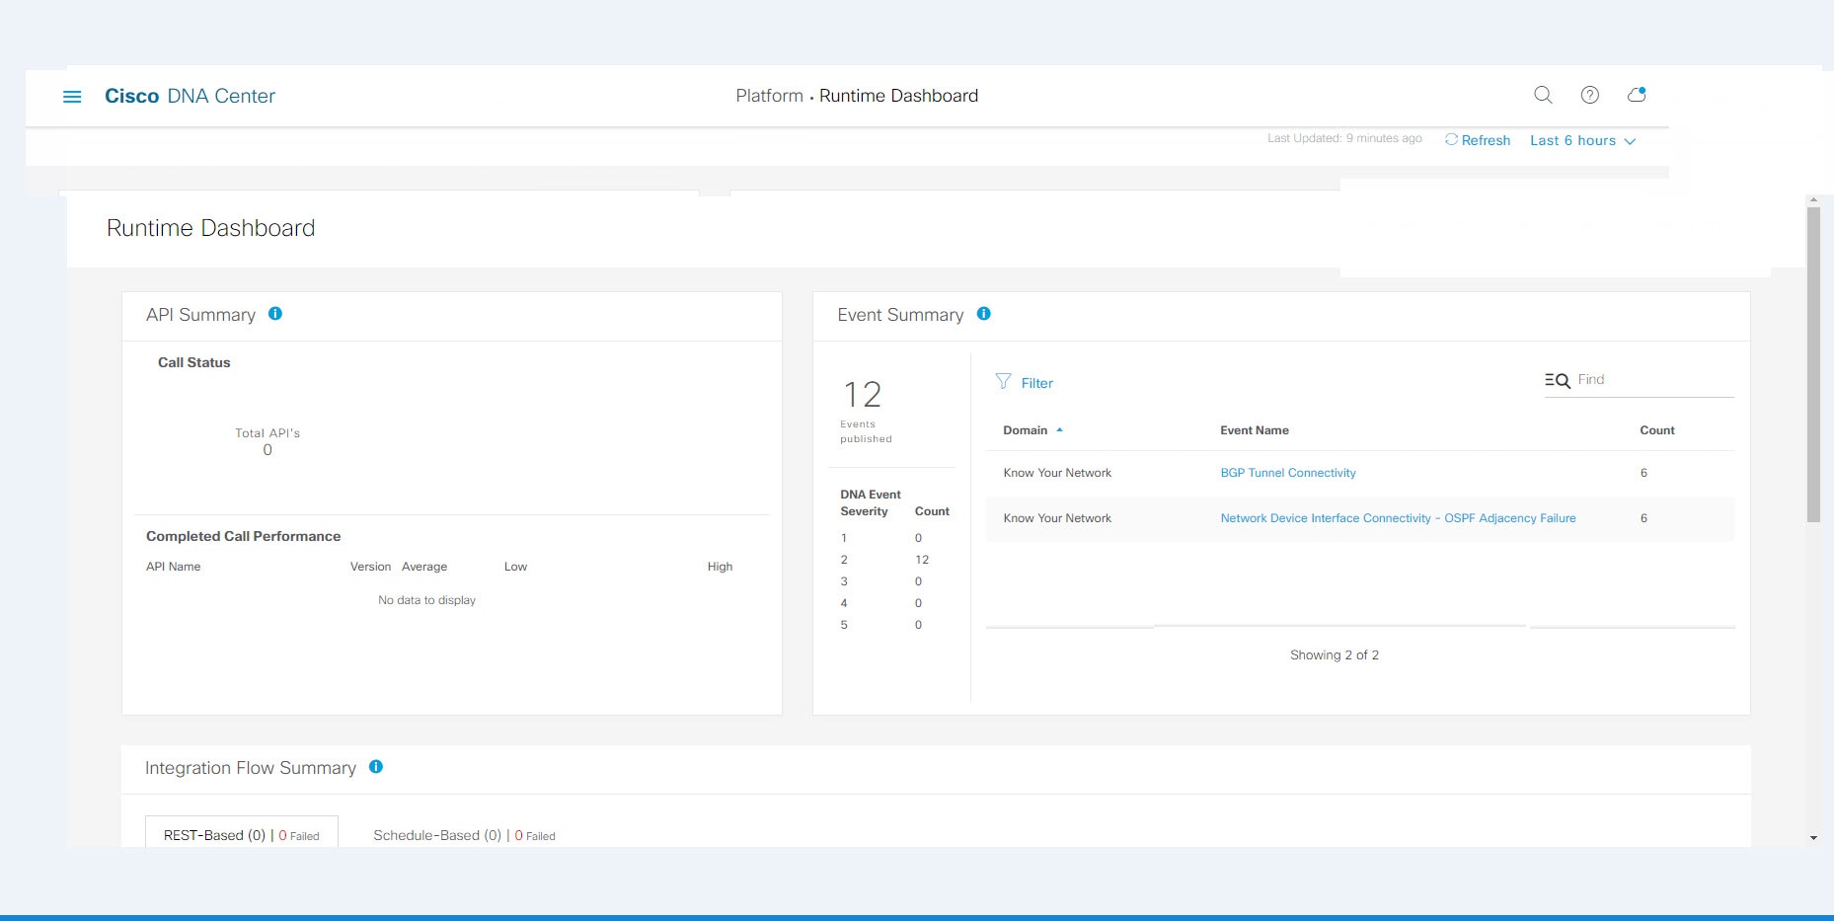Click the Domain column header
Viewport: 1834px width, 921px height.
(1026, 430)
